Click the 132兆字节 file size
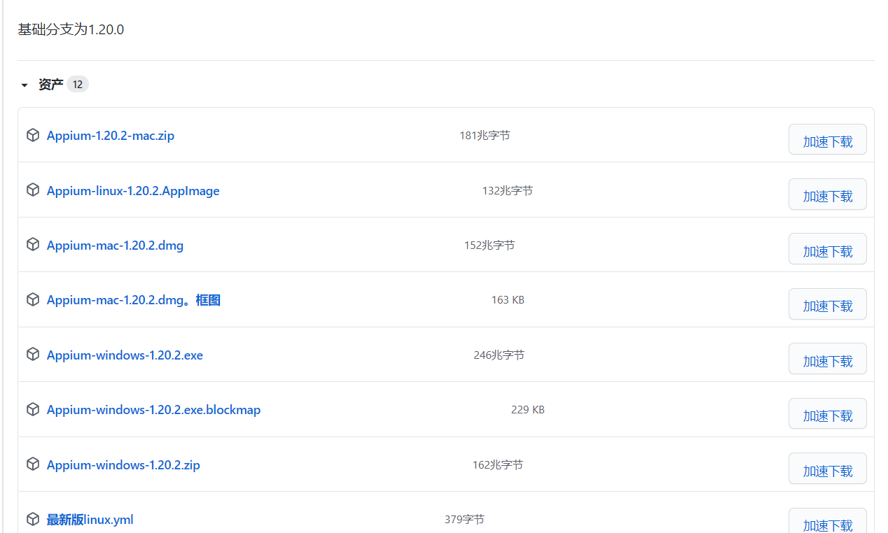Screen dimensions: 888x533 pos(507,190)
